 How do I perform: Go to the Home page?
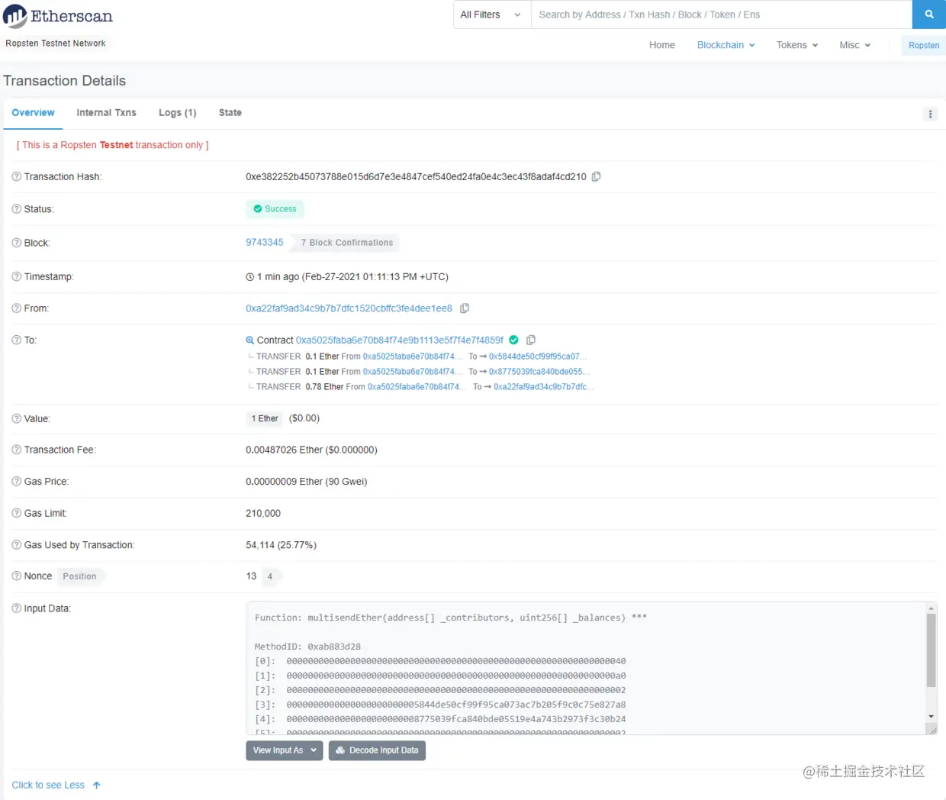click(x=662, y=45)
